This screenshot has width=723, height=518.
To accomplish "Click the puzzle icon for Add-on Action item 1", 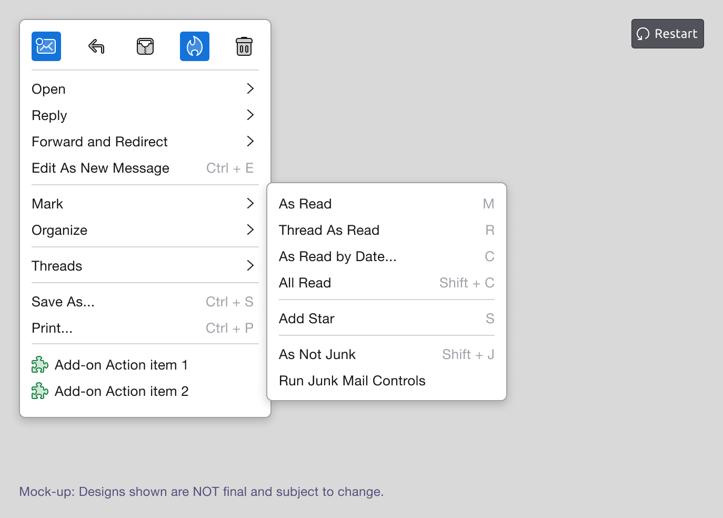I will (x=40, y=365).
